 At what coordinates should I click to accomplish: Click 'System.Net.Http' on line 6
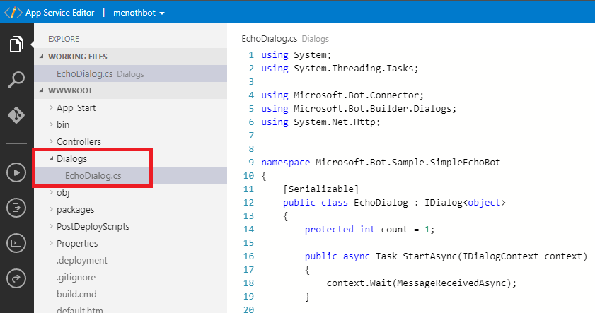click(335, 122)
